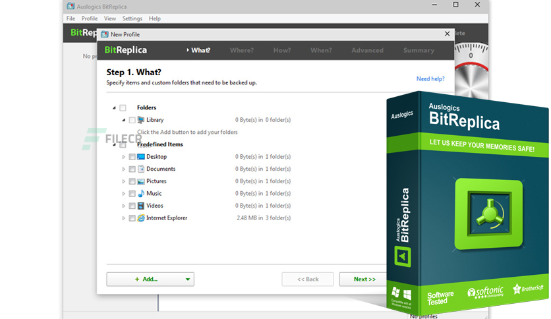The height and width of the screenshot is (319, 551).
Task: Check the Desktop checkbox
Action: (x=132, y=157)
